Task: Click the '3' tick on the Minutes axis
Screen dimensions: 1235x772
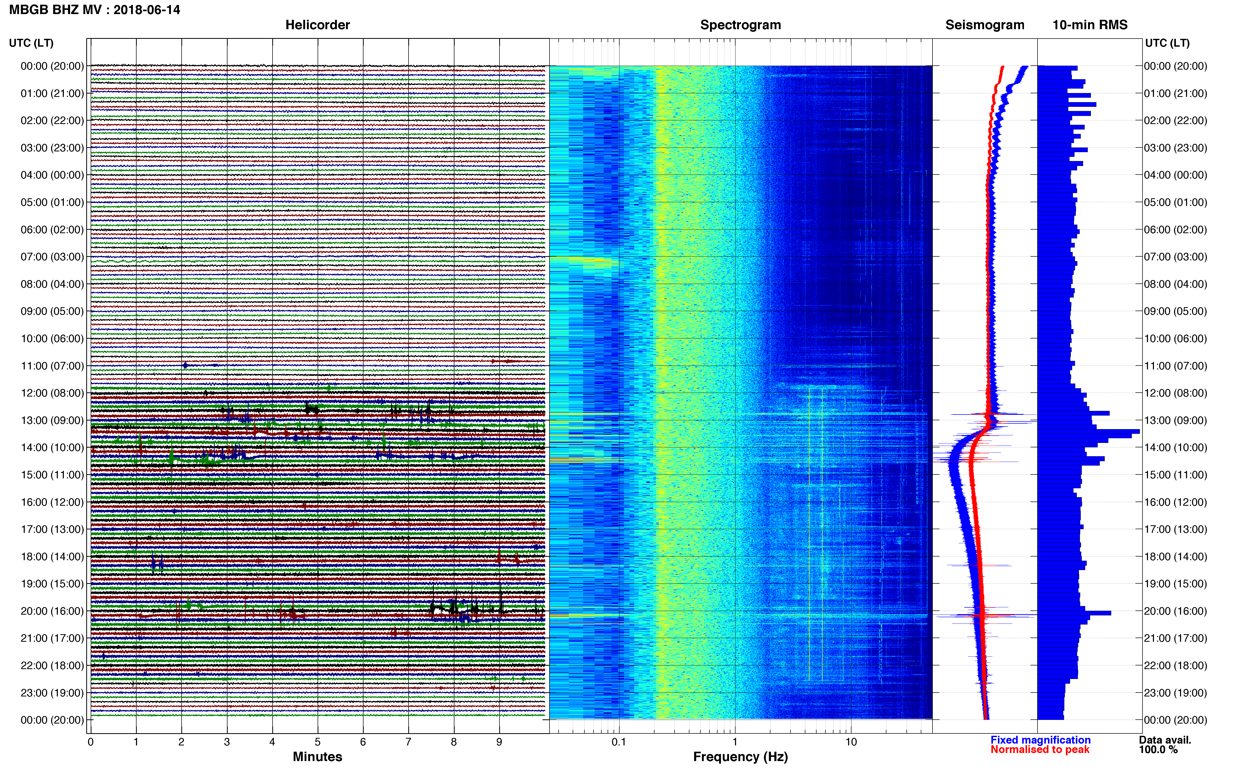Action: pos(227,742)
